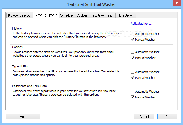Viewport: 183px width, 125px height.
Task: Close the Surf Trail Washer window
Action: click(x=177, y=3)
